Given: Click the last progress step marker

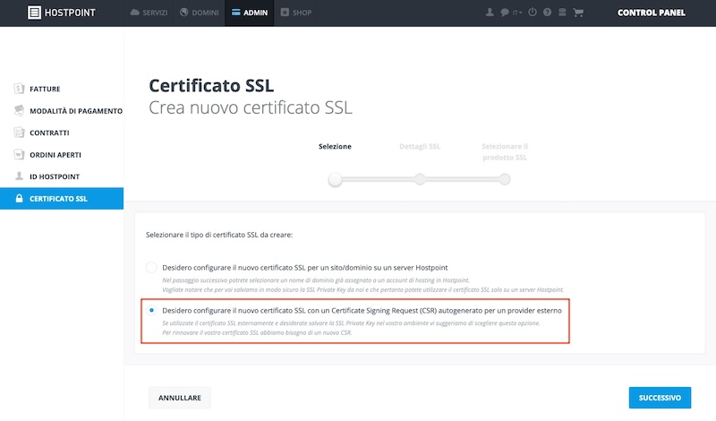Looking at the screenshot, I should (505, 179).
